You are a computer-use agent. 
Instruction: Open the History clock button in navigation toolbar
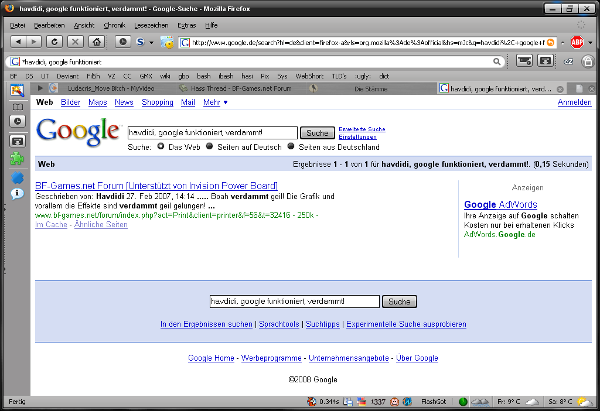pos(123,42)
